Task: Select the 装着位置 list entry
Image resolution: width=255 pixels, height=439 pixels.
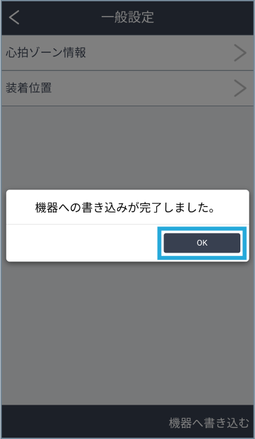Action: coord(127,88)
